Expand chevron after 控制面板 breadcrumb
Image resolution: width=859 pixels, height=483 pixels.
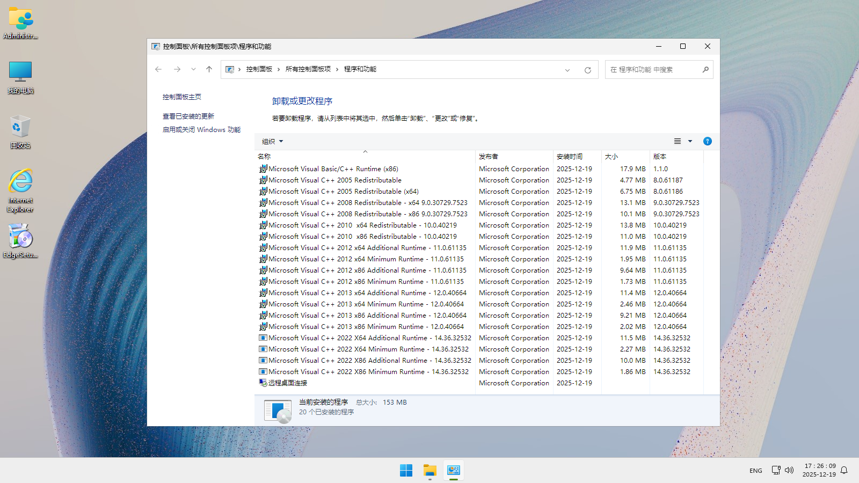(x=279, y=69)
